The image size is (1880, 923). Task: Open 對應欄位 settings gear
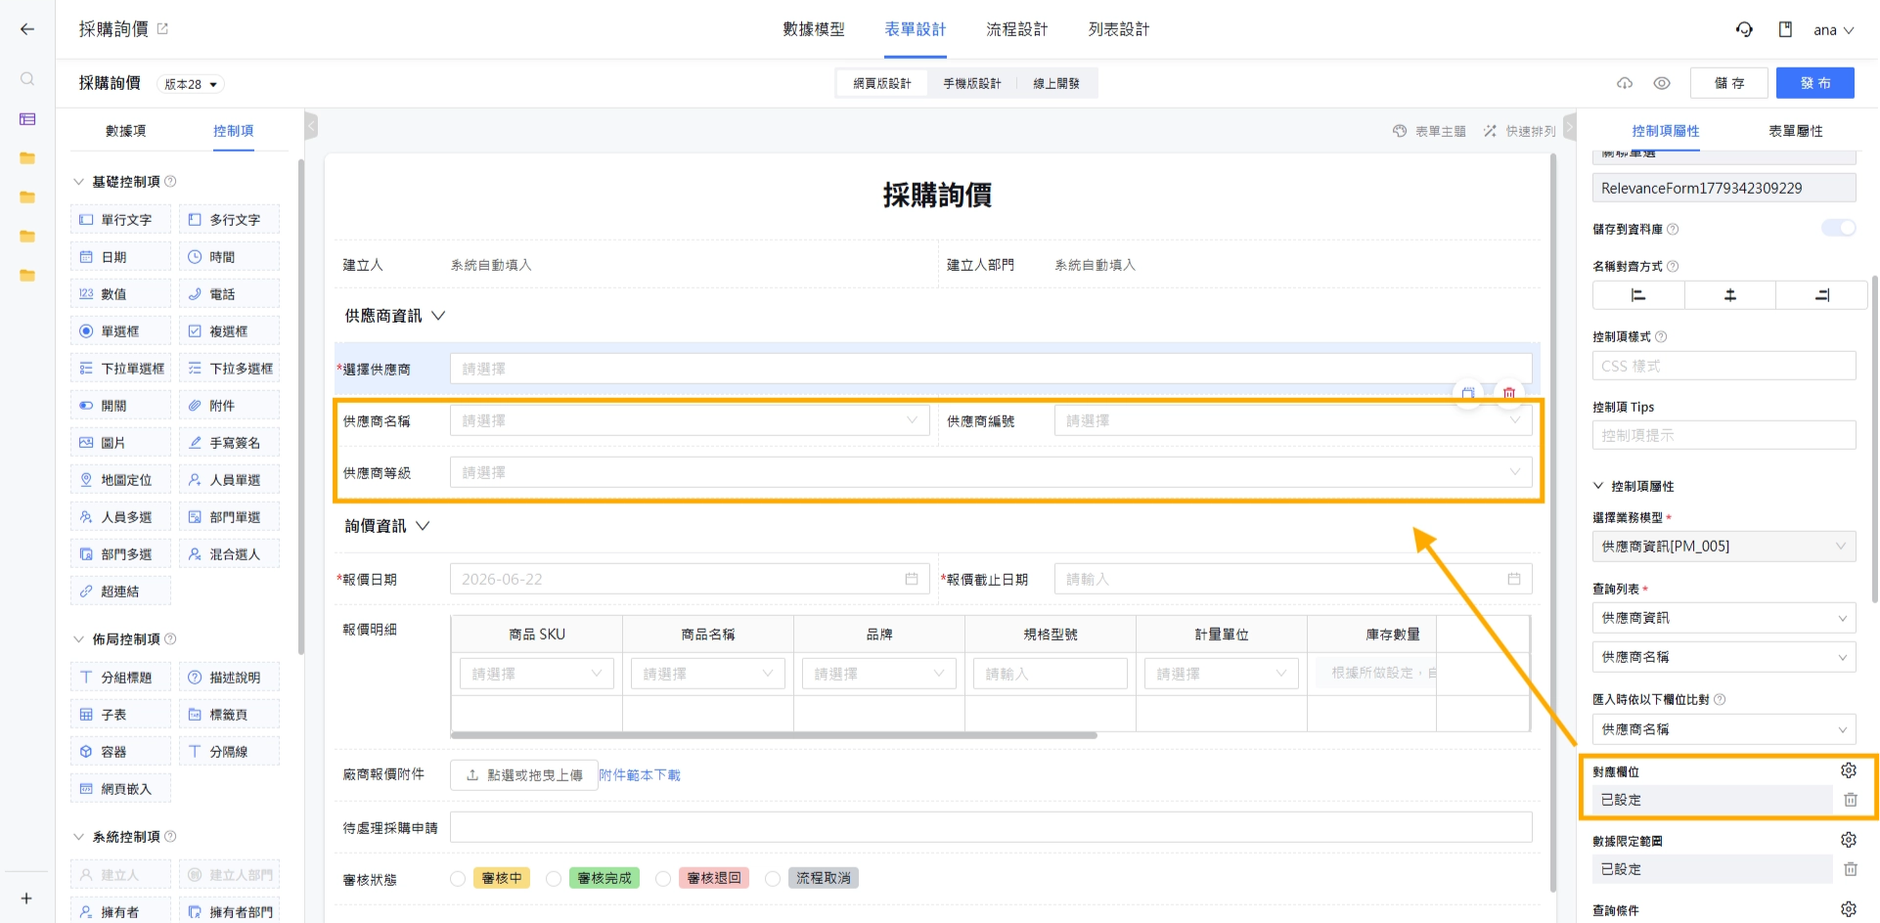1849,770
